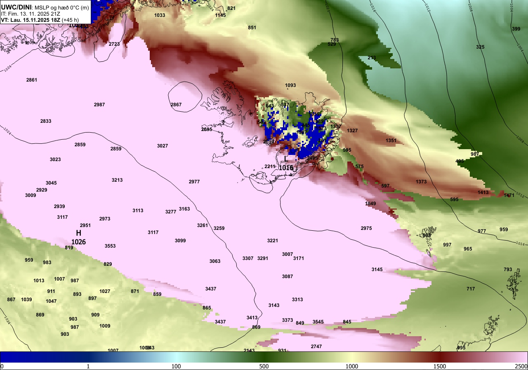Click the color scale label 500
Viewport: 528px width, 370px height.
(264, 366)
